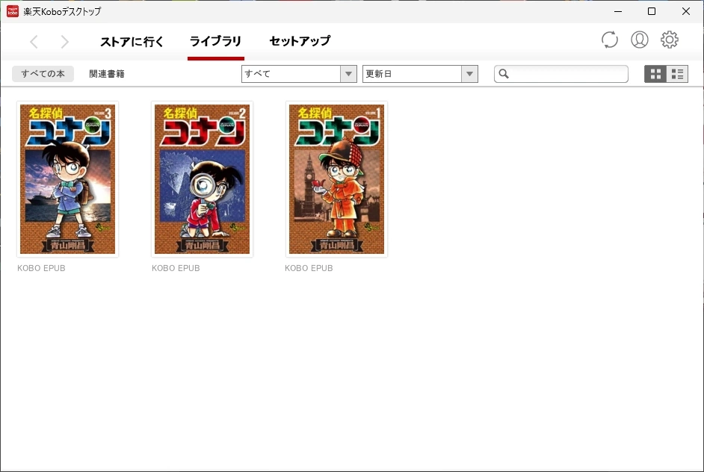The image size is (704, 472).
Task: Open 名探偵コナン volume 3 cover
Action: tap(67, 179)
